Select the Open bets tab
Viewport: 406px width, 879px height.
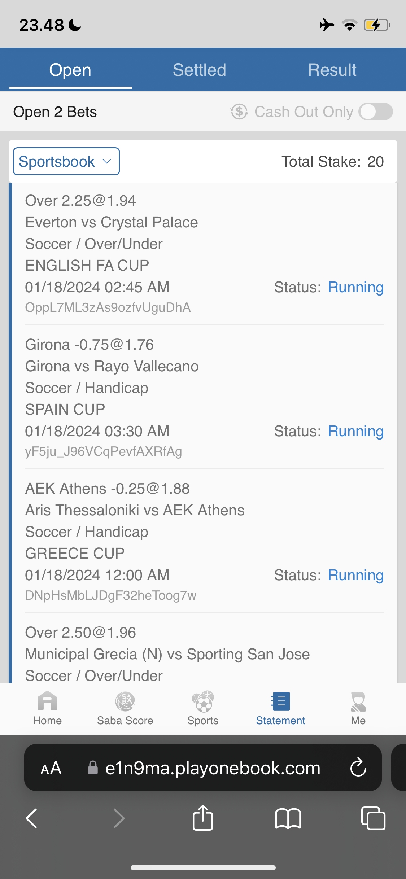[x=70, y=70]
